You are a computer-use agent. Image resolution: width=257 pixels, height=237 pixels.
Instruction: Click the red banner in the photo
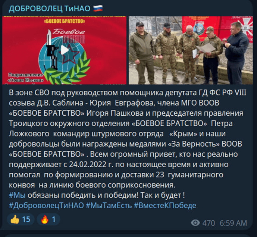[x=217, y=28]
